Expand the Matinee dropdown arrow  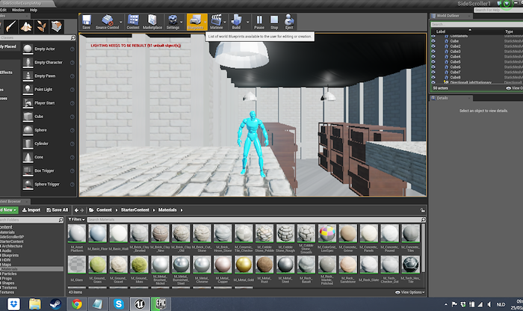(225, 22)
